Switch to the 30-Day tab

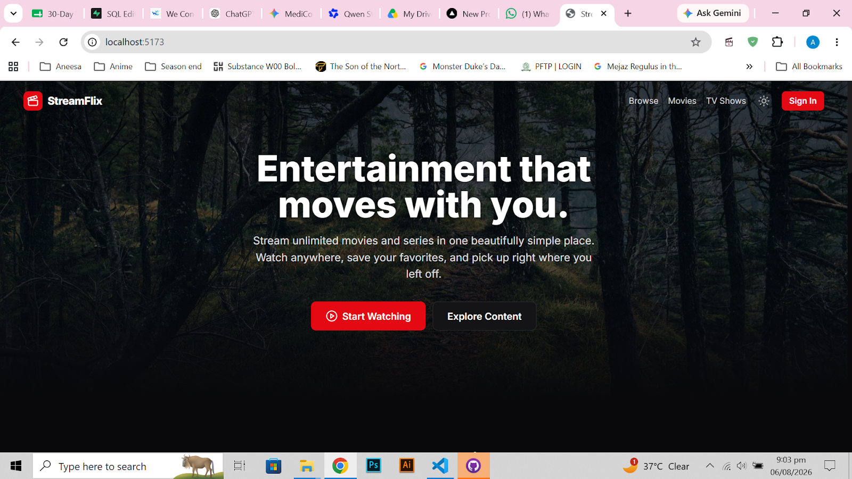pyautogui.click(x=53, y=14)
